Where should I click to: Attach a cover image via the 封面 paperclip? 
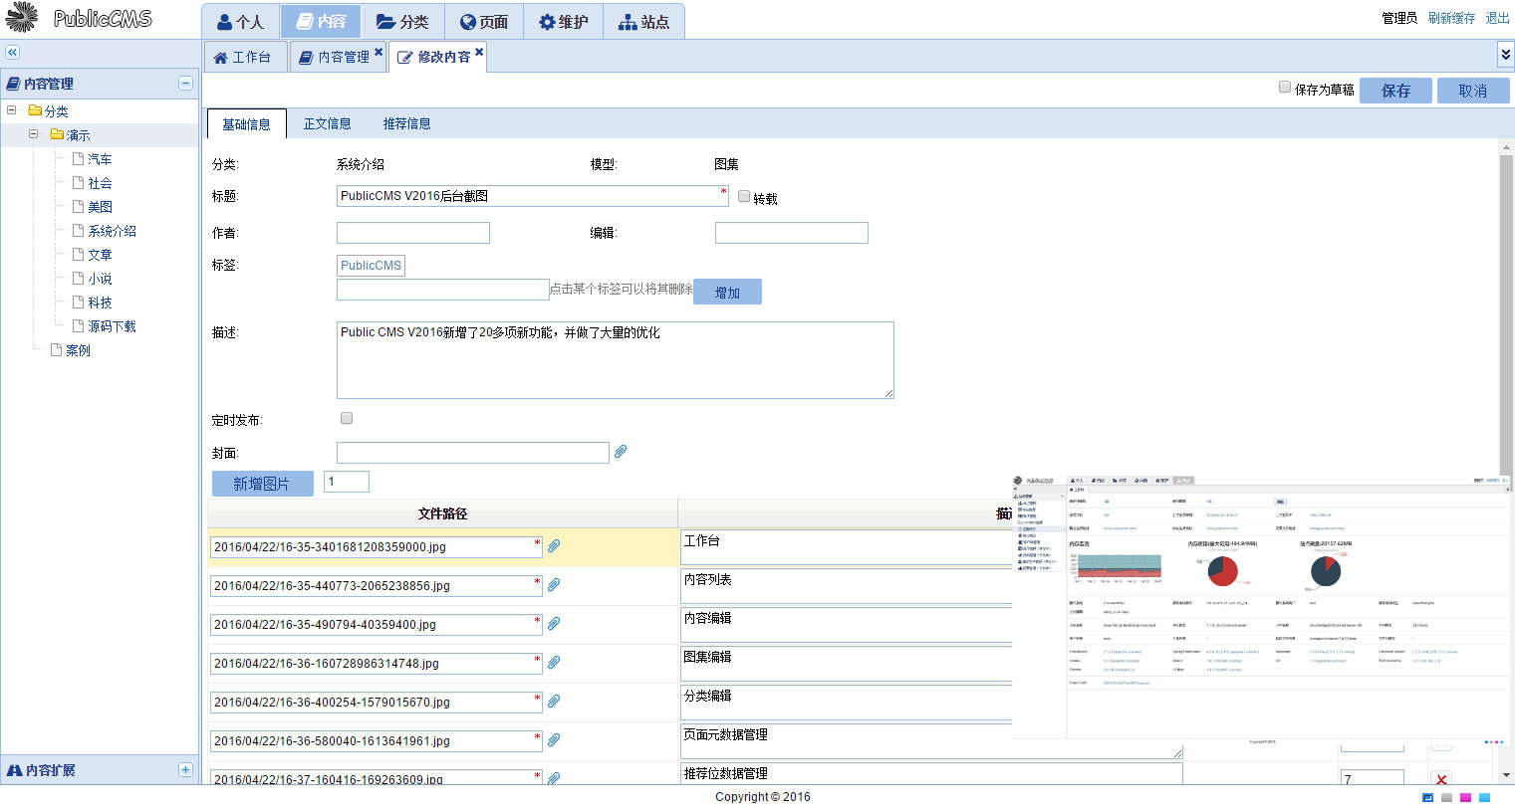tap(621, 452)
